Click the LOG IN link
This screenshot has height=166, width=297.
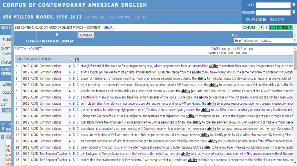261,19
